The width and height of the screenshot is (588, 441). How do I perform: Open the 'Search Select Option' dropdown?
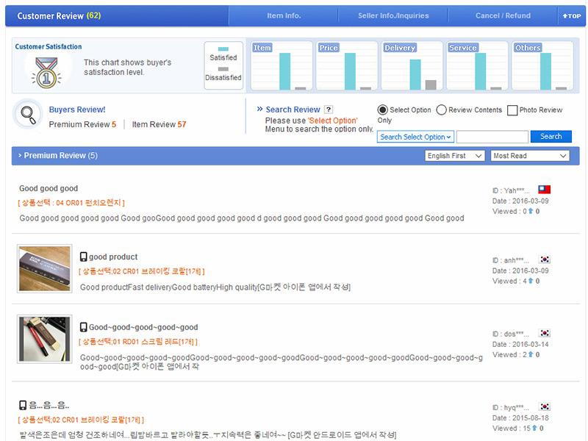(415, 137)
